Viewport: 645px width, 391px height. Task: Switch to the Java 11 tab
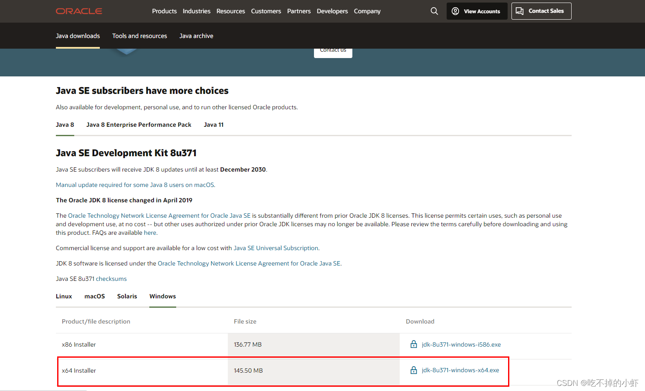[x=214, y=125]
